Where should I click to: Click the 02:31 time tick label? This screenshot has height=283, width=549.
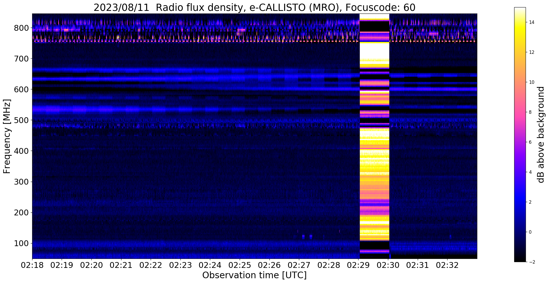[x=418, y=265]
